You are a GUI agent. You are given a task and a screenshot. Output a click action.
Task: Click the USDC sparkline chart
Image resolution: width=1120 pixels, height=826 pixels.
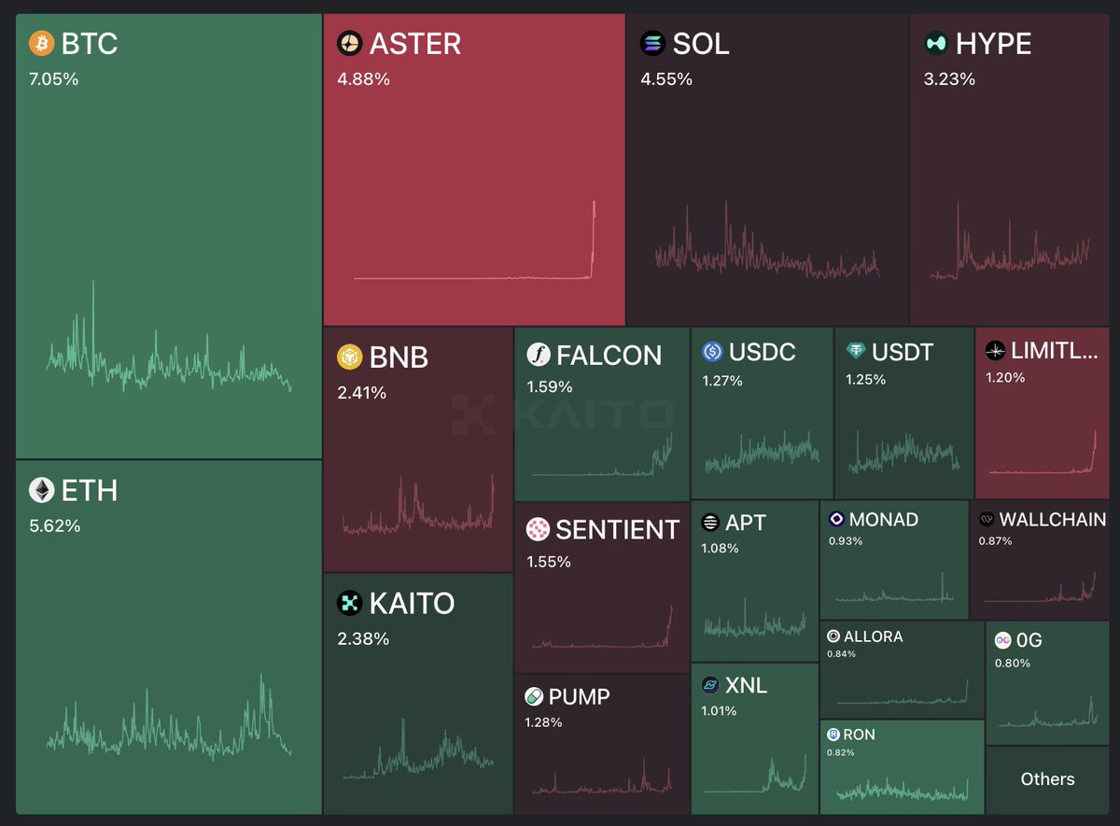[762, 453]
